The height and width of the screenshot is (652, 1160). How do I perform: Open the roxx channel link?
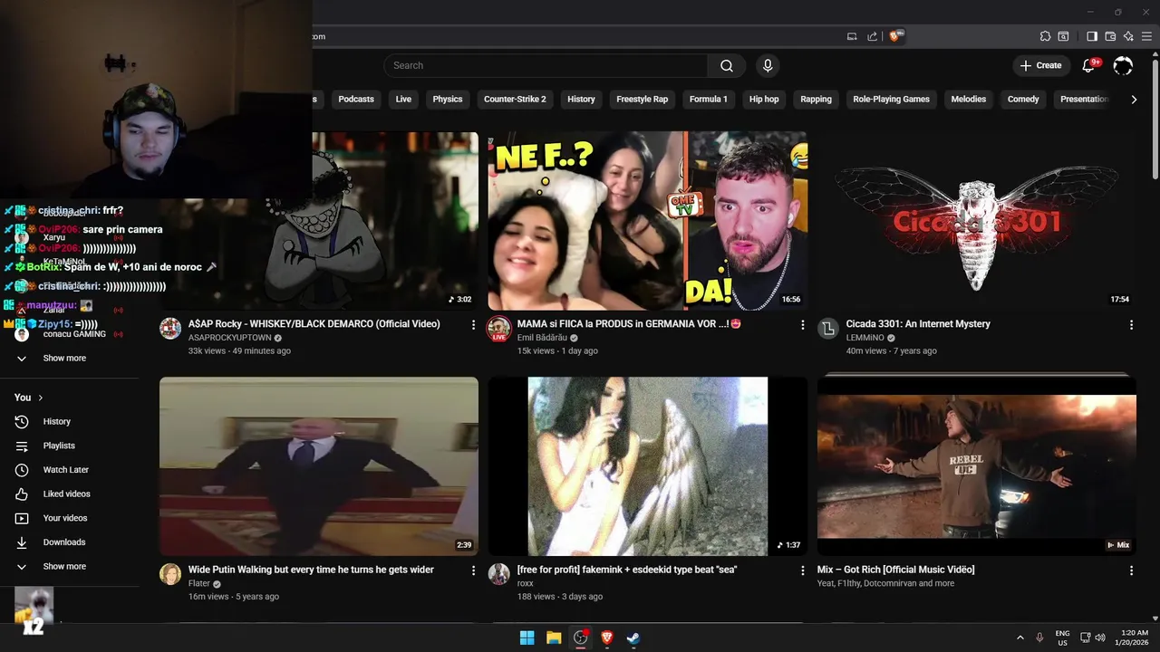point(526,583)
